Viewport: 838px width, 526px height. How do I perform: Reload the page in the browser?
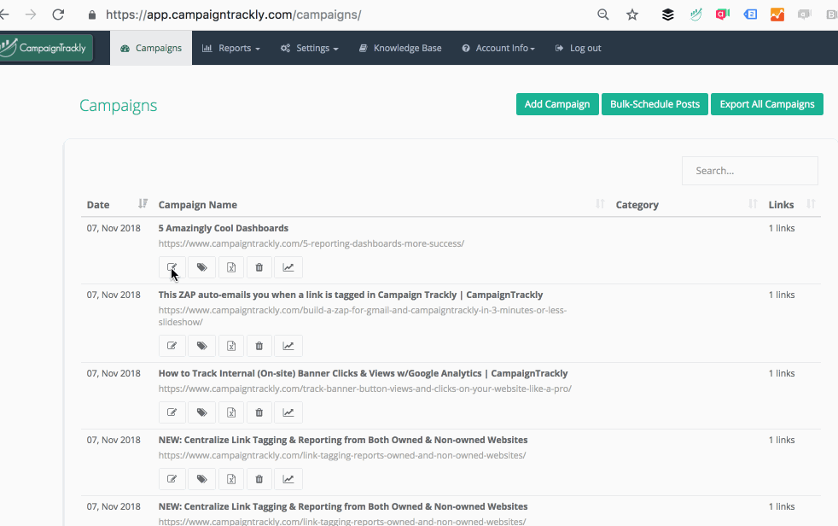tap(58, 15)
